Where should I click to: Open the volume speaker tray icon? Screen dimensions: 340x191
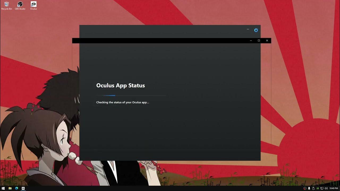pos(326,188)
